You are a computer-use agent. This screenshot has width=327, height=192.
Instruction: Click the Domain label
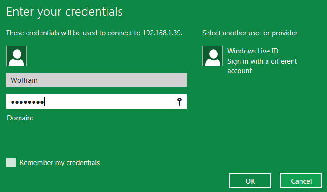[20, 118]
